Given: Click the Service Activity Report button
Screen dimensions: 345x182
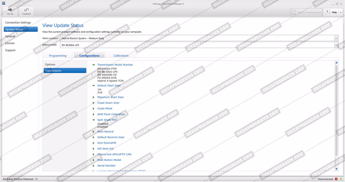Looking at the screenshot, I should [x=306, y=12].
